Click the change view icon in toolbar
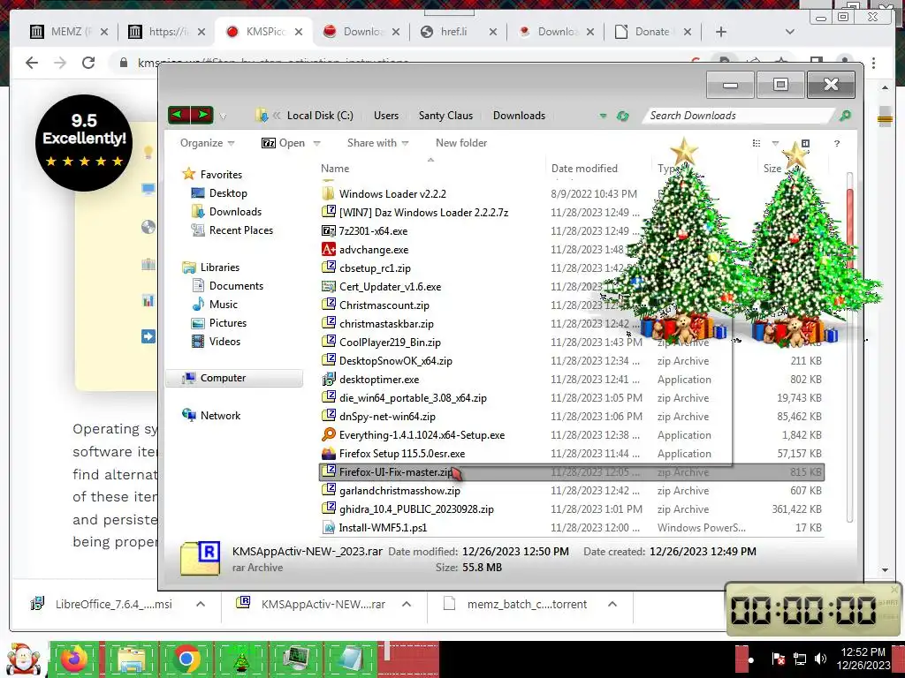Viewport: 905px width, 678px height. tap(757, 143)
